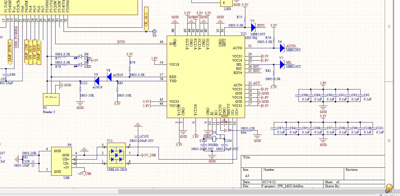The image size is (400, 196).
Task: Select the C102 capacitor symbol
Action: pos(138,136)
